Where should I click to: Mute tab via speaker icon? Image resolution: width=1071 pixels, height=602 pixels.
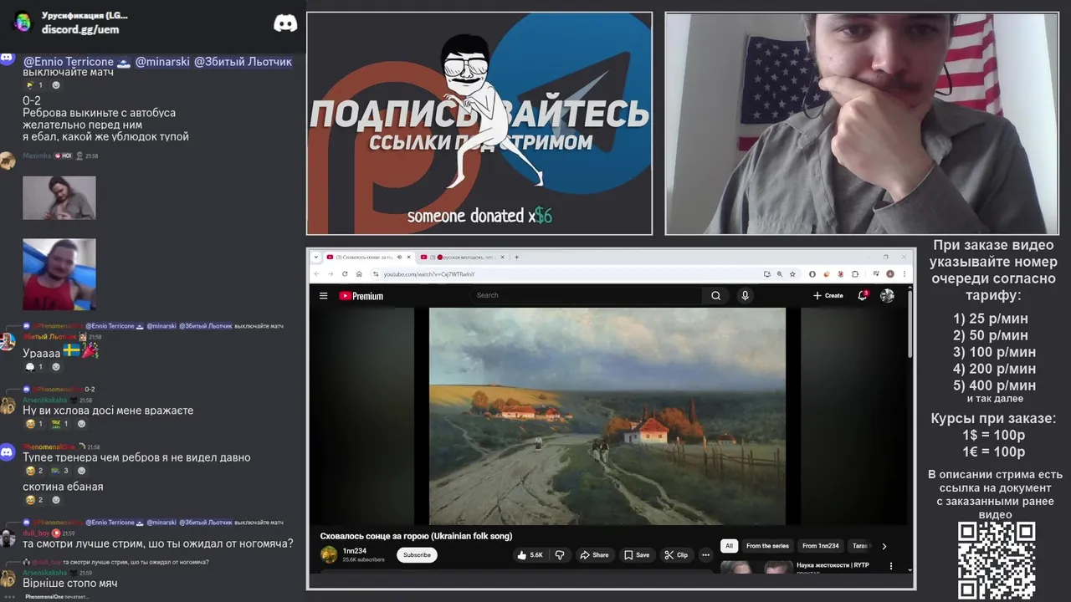[x=399, y=257]
